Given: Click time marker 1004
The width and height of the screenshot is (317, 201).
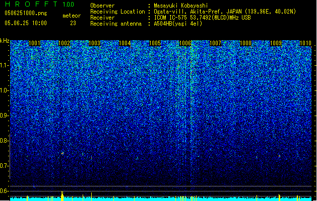Looking at the screenshot, I should point(125,43).
